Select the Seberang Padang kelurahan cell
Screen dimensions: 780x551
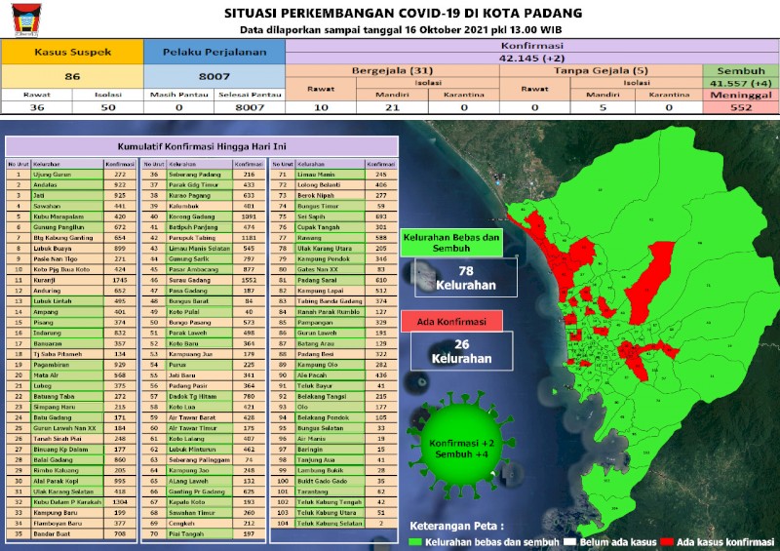pos(200,175)
